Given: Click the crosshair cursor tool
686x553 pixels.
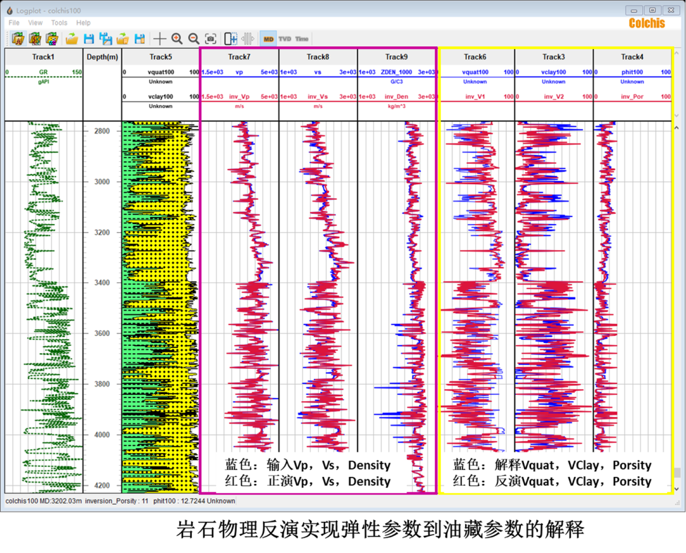Looking at the screenshot, I should click(160, 39).
